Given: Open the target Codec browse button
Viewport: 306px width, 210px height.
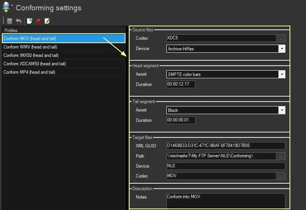Looking at the screenshot, I should [x=281, y=176].
